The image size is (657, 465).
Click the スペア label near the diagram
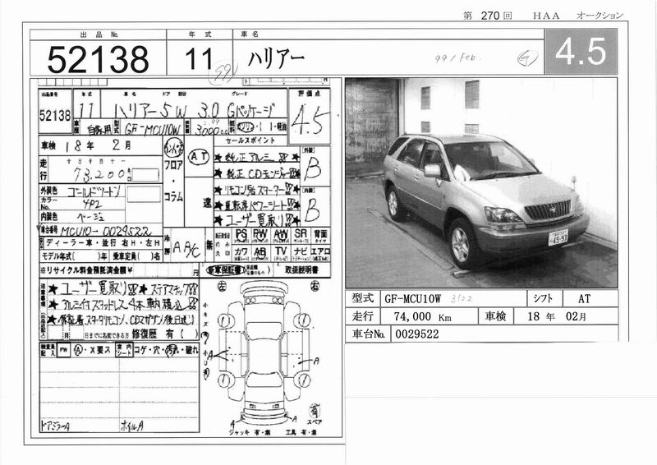pyautogui.click(x=315, y=421)
